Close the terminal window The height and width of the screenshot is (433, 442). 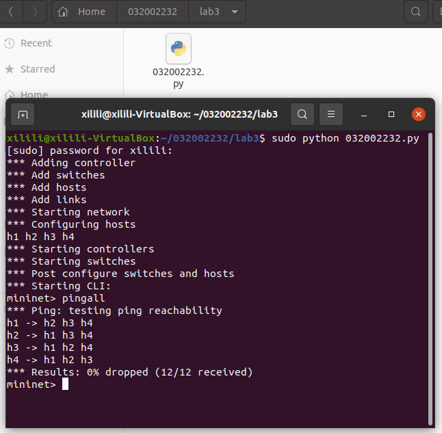tap(419, 114)
